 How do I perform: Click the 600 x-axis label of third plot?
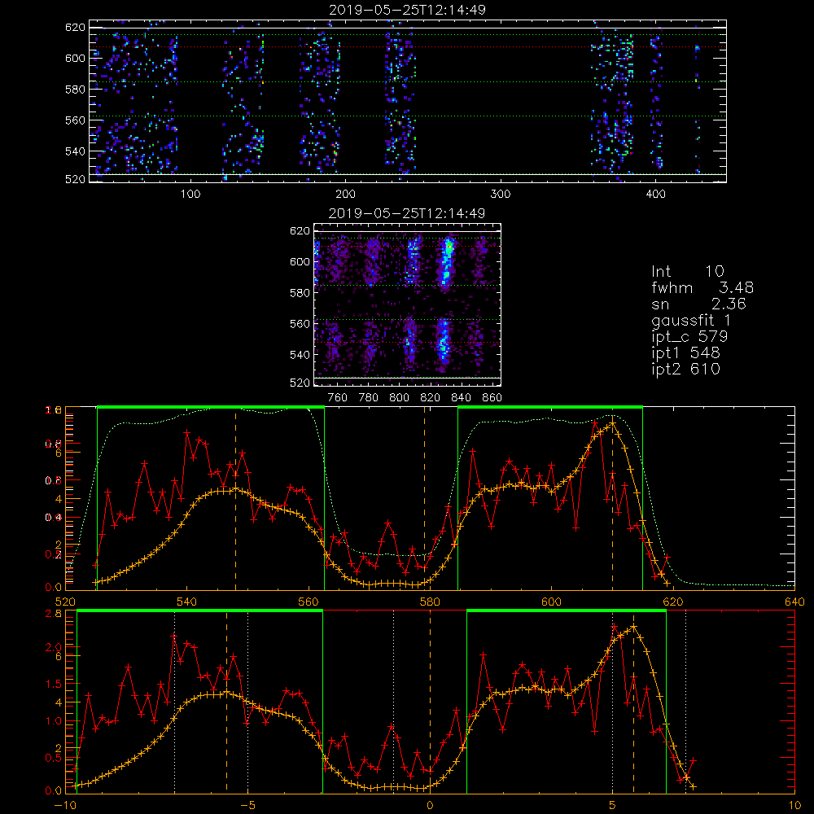pos(552,602)
